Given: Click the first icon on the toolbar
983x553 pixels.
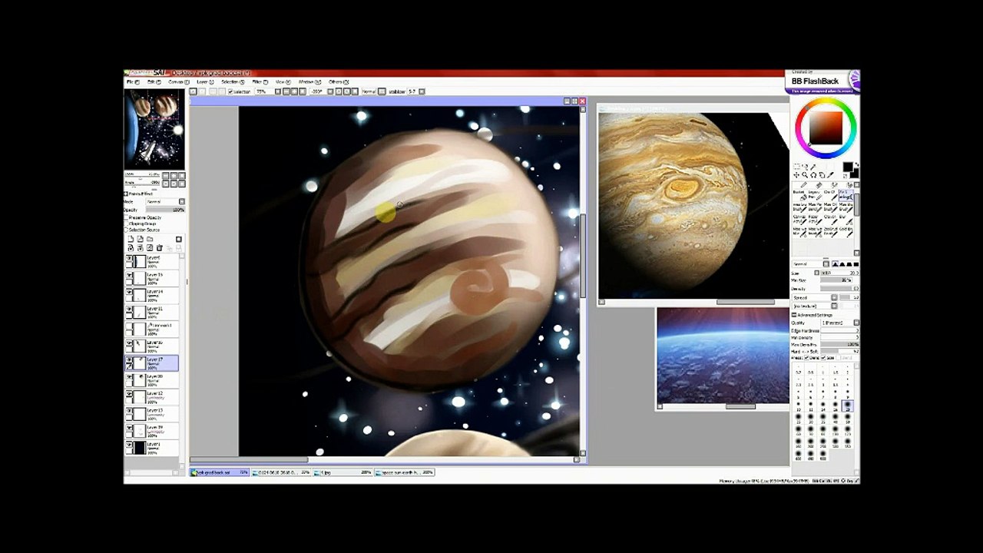Looking at the screenshot, I should point(194,91).
